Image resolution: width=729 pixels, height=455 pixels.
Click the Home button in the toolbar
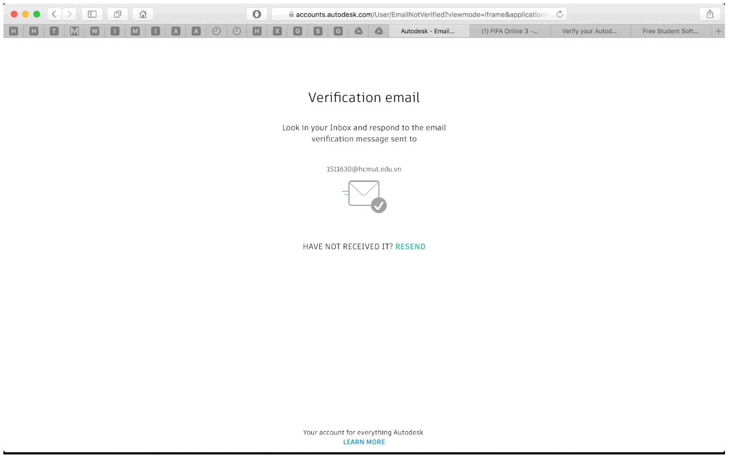142,14
